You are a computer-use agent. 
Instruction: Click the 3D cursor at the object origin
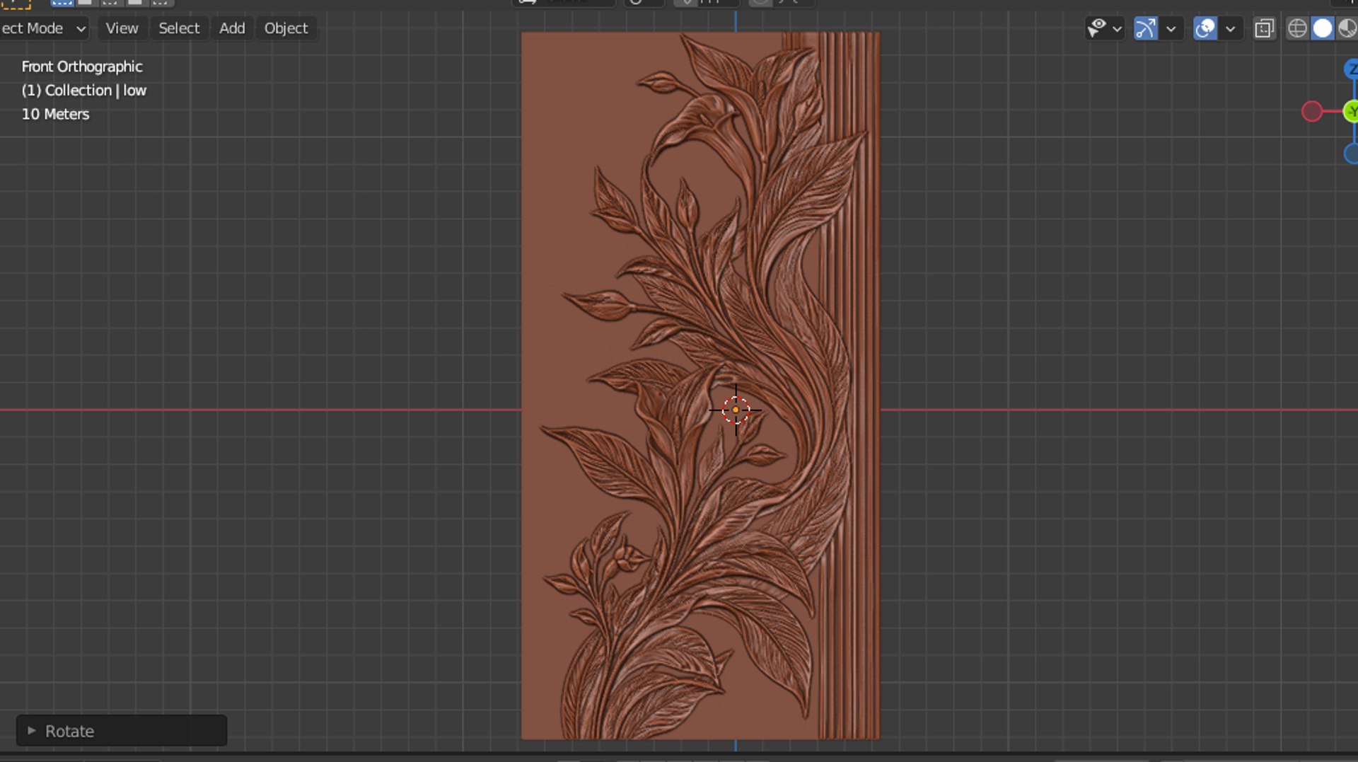click(x=736, y=410)
